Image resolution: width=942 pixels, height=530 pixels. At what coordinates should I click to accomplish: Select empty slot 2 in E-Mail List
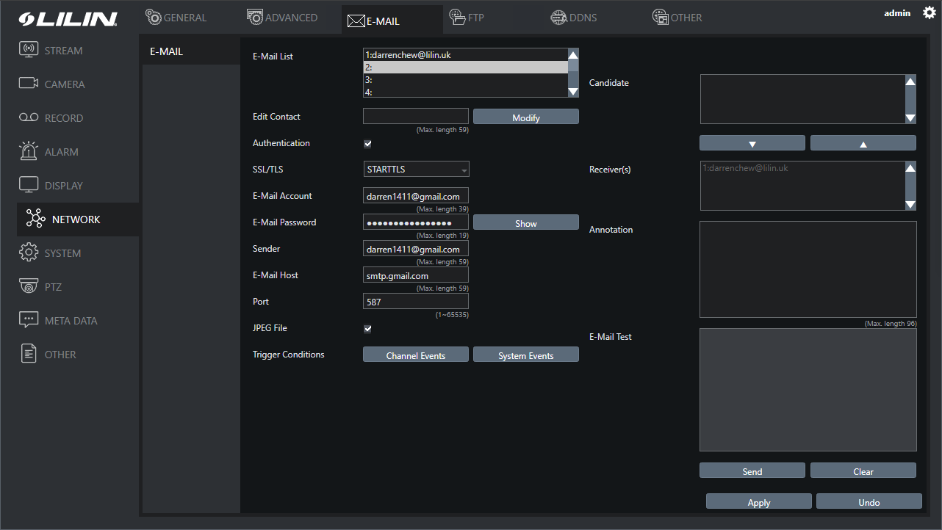466,67
